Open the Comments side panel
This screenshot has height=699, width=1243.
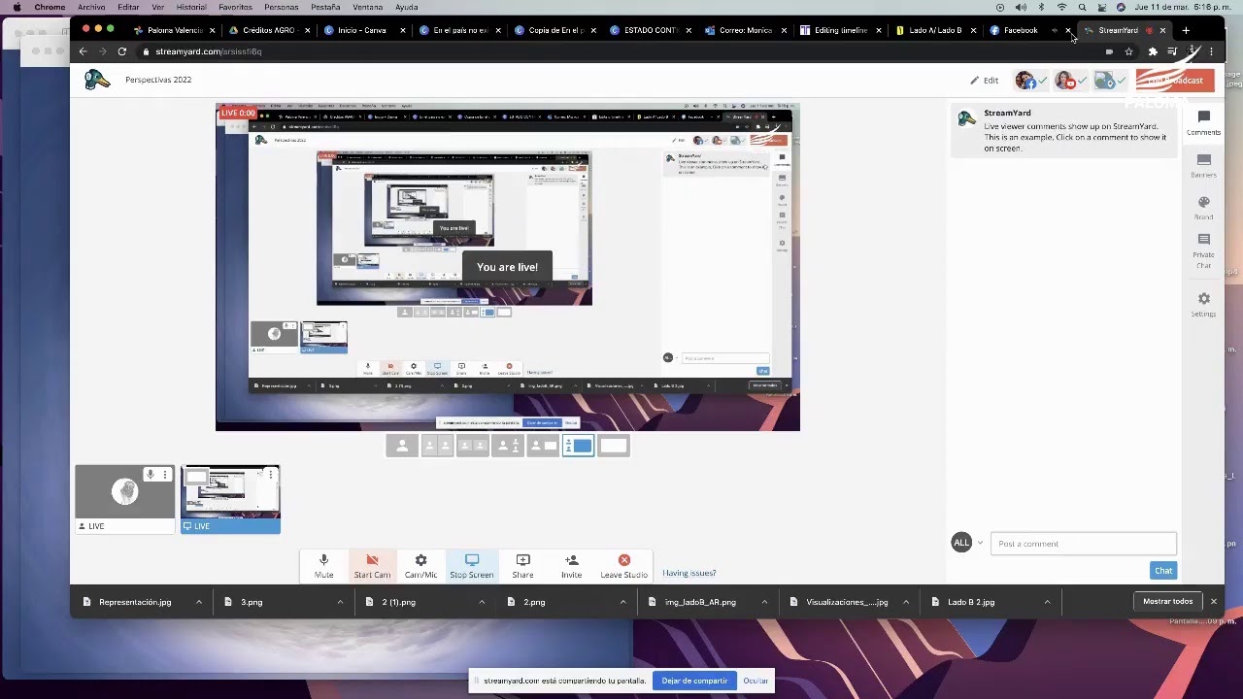point(1203,123)
